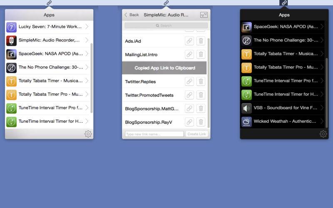Click the stats chart icon in SimpleMic header
The width and height of the screenshot is (333, 208).
coord(204,15)
